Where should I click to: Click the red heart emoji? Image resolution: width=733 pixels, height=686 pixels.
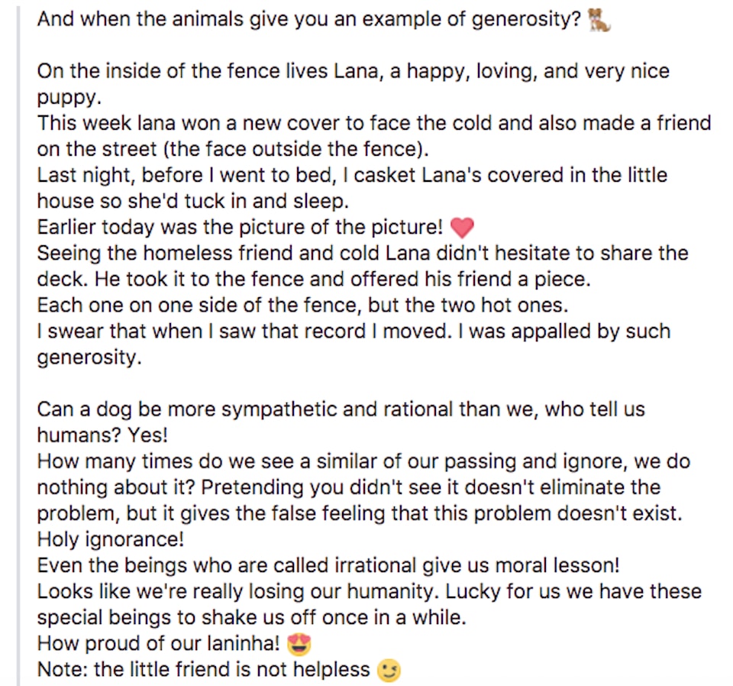462,228
